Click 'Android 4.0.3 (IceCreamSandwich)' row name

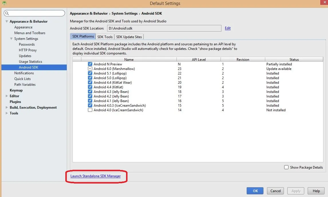tap(120, 106)
